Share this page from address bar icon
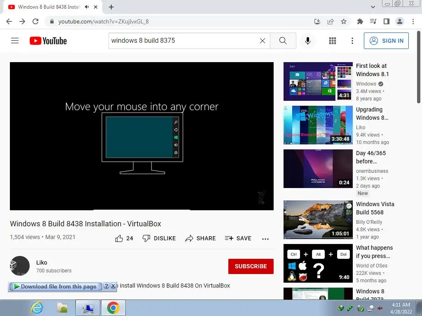This screenshot has height=316, width=422. (x=331, y=21)
